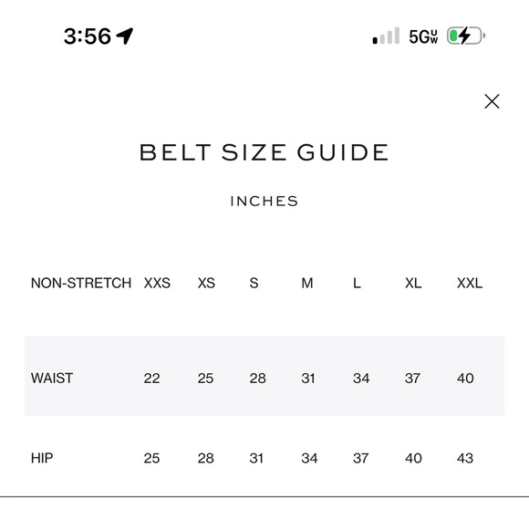Close the belt size guide popup
Screen dimensions: 529x529
(x=492, y=101)
